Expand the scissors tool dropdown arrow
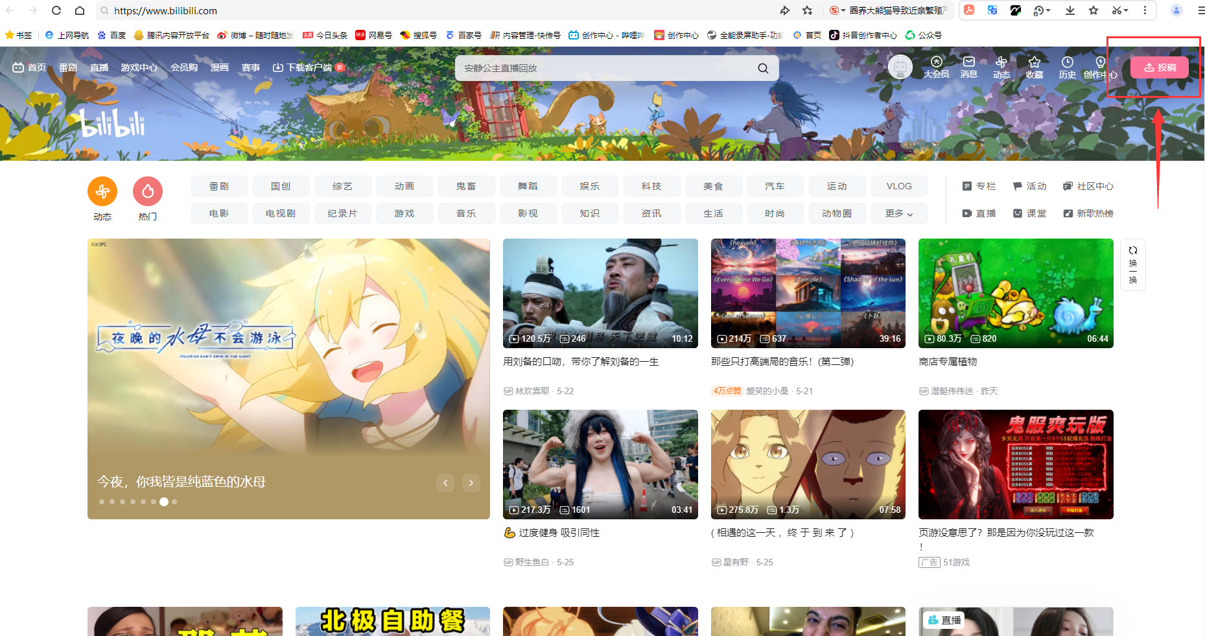The height and width of the screenshot is (636, 1205). click(1126, 10)
